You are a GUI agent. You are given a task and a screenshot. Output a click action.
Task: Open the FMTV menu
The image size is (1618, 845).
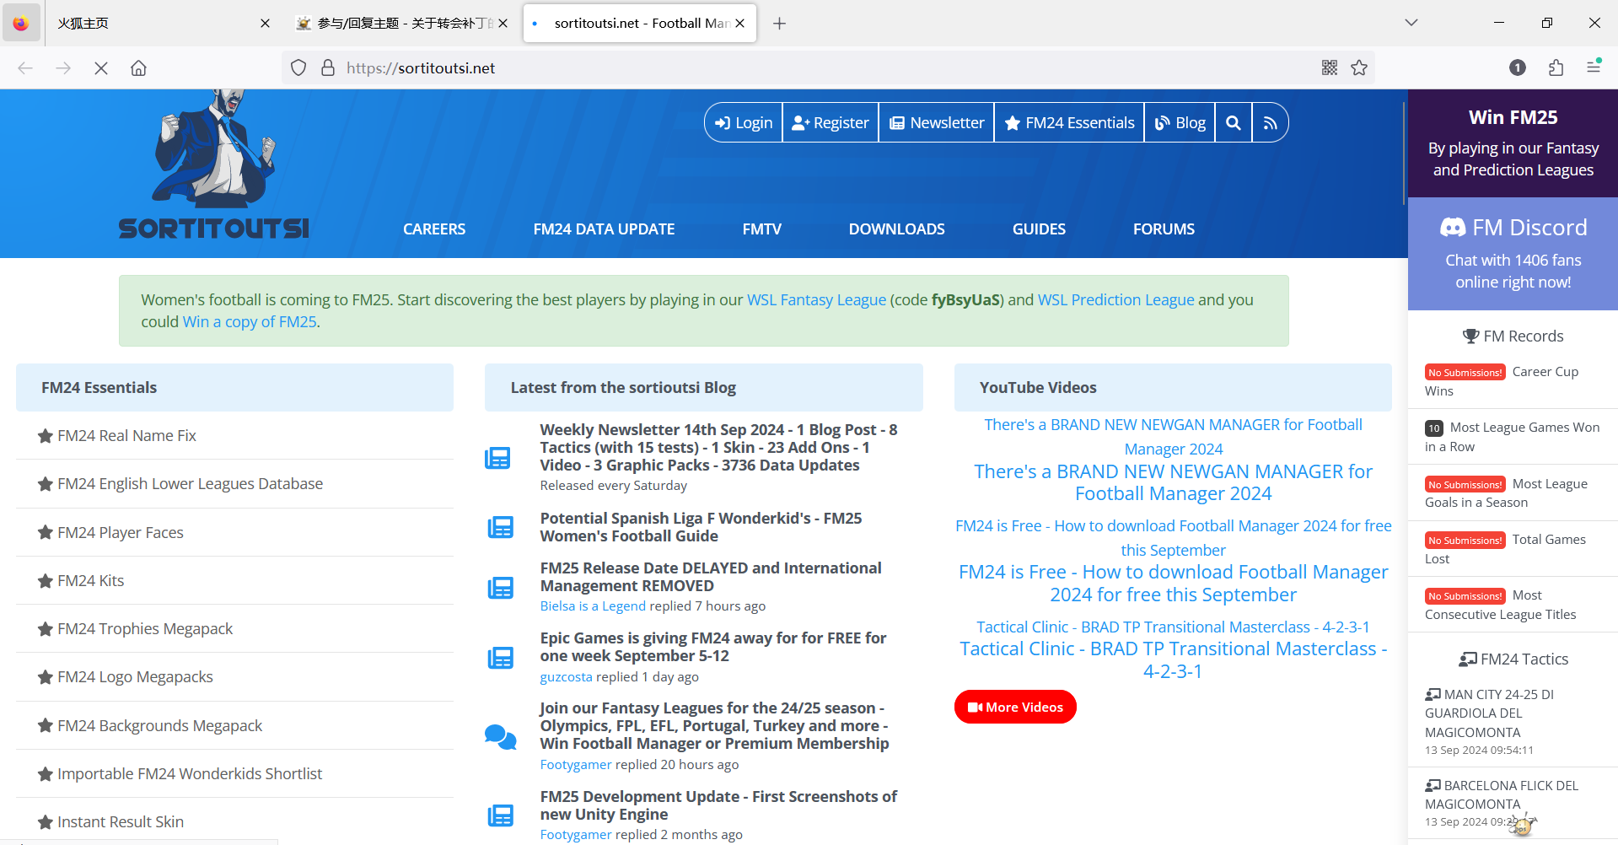point(762,229)
